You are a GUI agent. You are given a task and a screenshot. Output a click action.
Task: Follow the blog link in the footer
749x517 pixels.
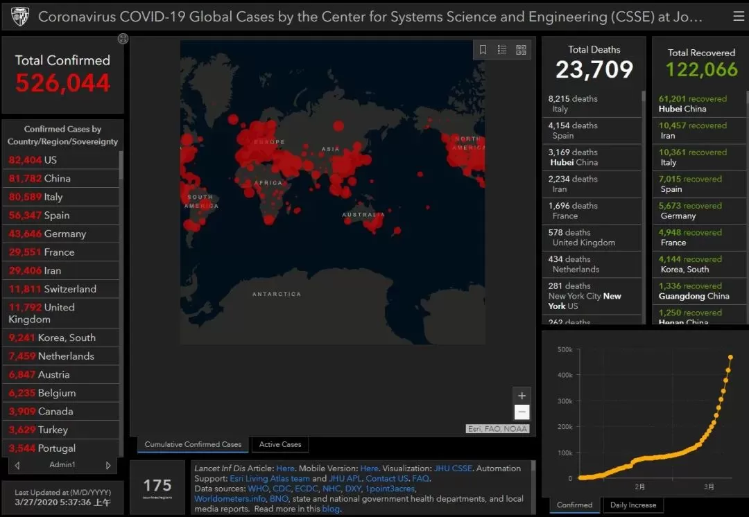pyautogui.click(x=331, y=509)
